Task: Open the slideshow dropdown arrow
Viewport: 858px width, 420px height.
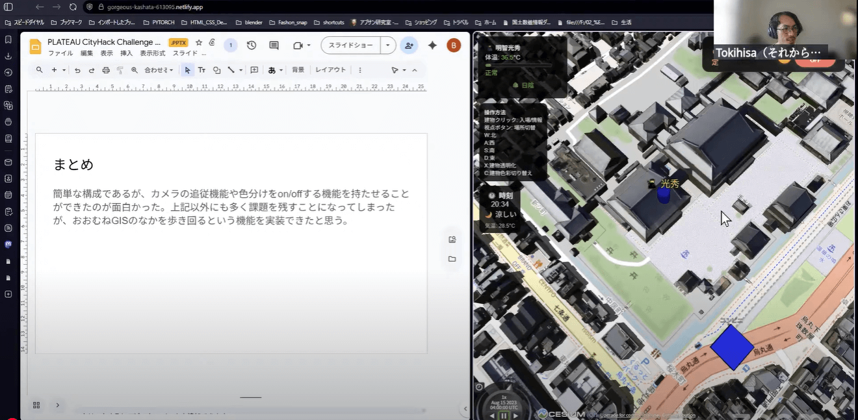Action: [x=388, y=45]
